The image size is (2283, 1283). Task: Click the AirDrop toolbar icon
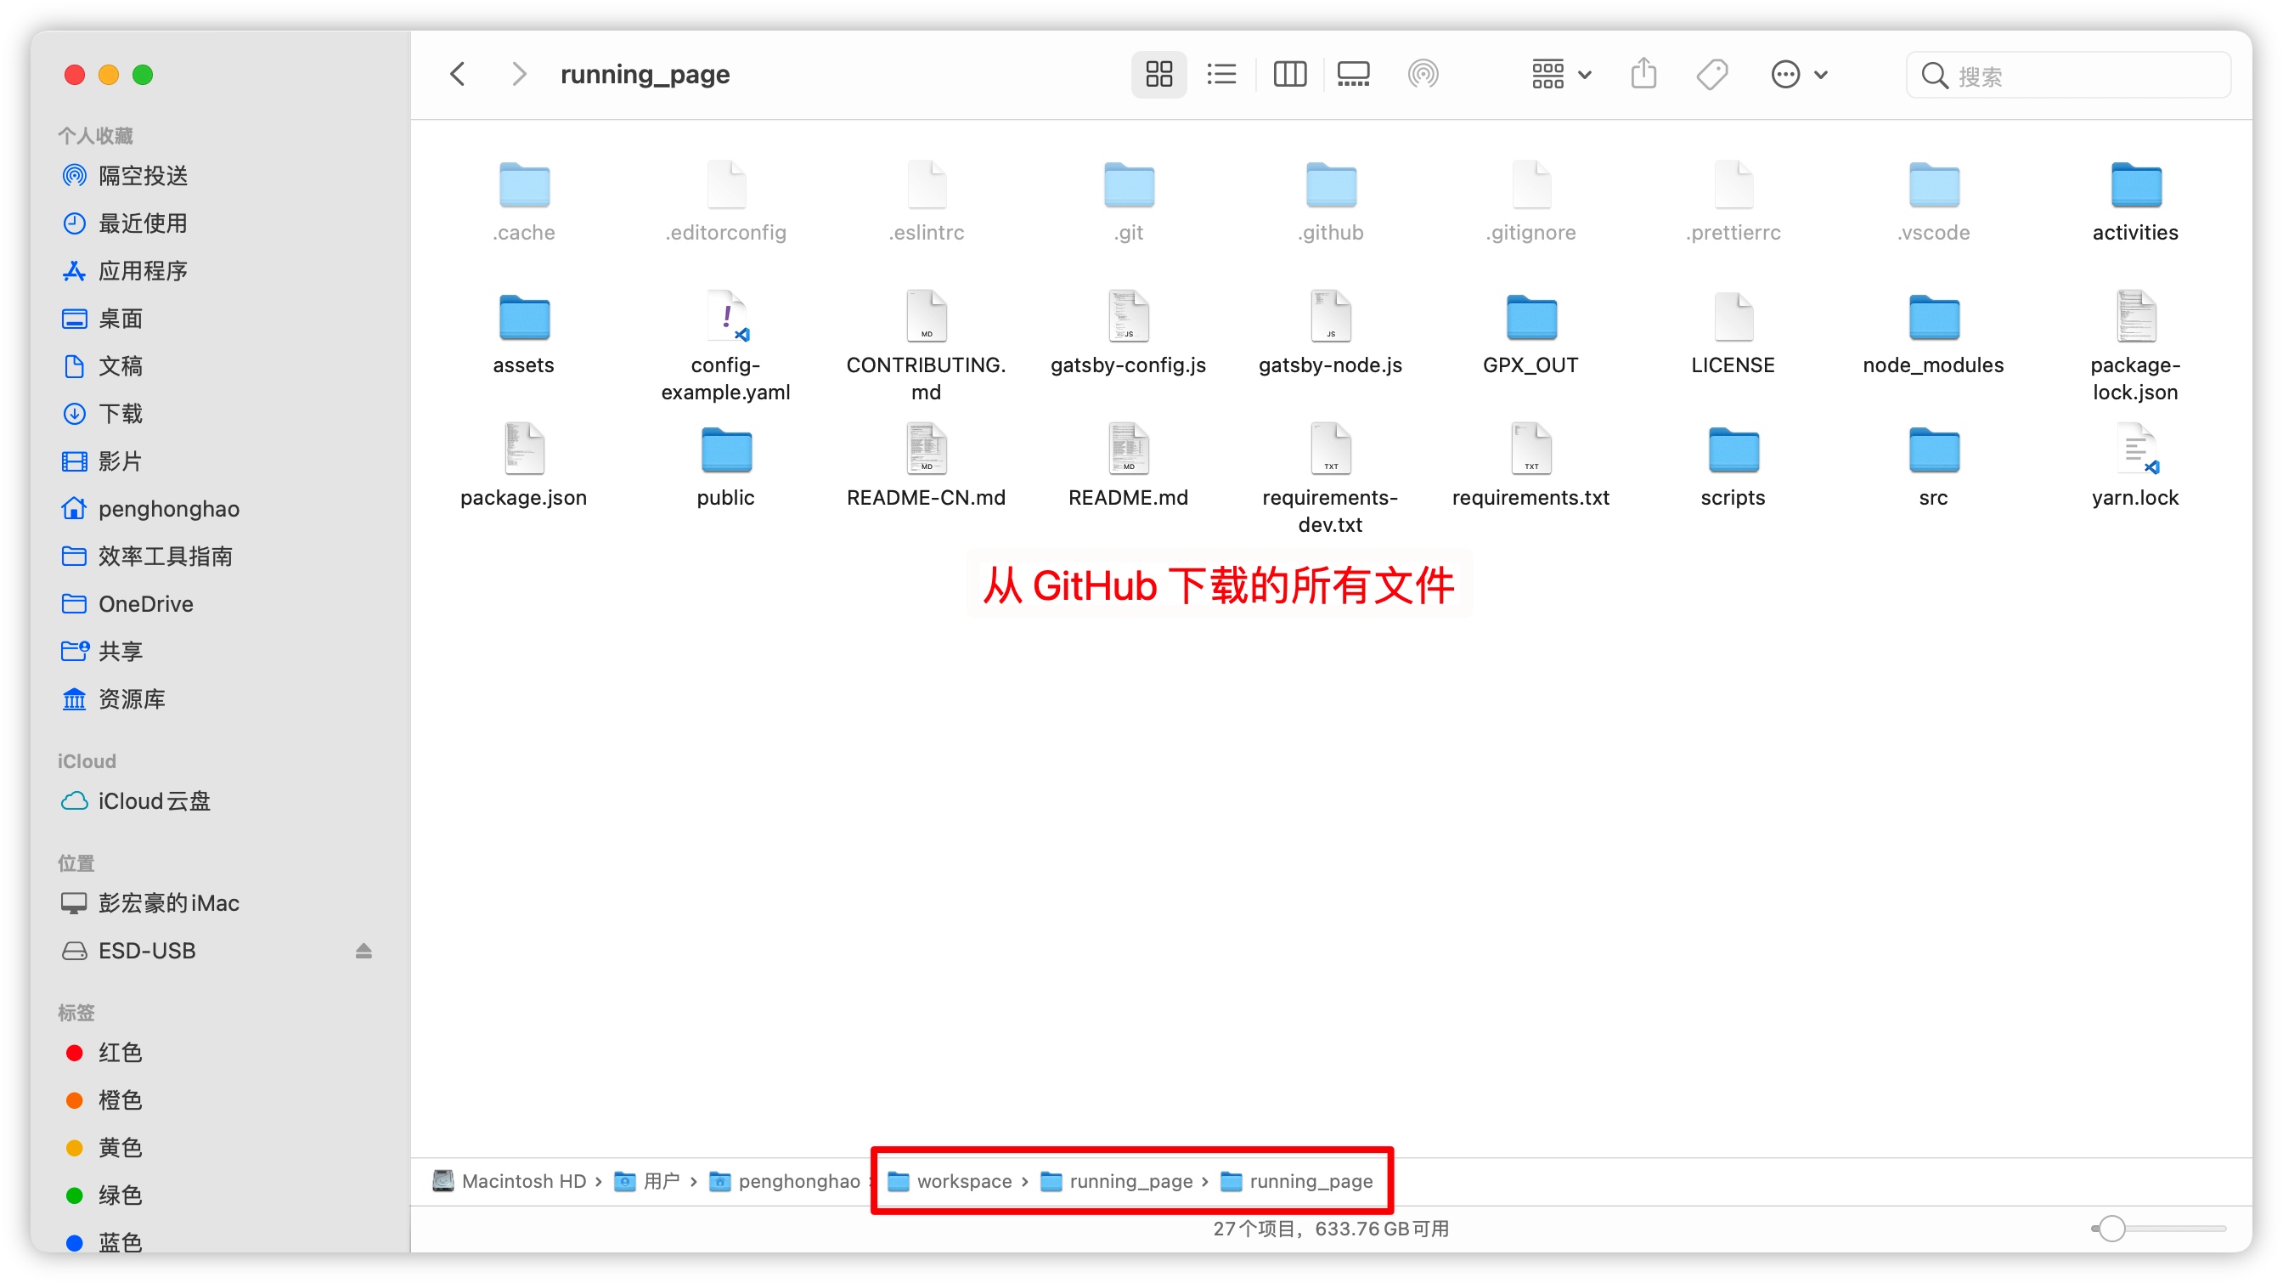(1423, 75)
